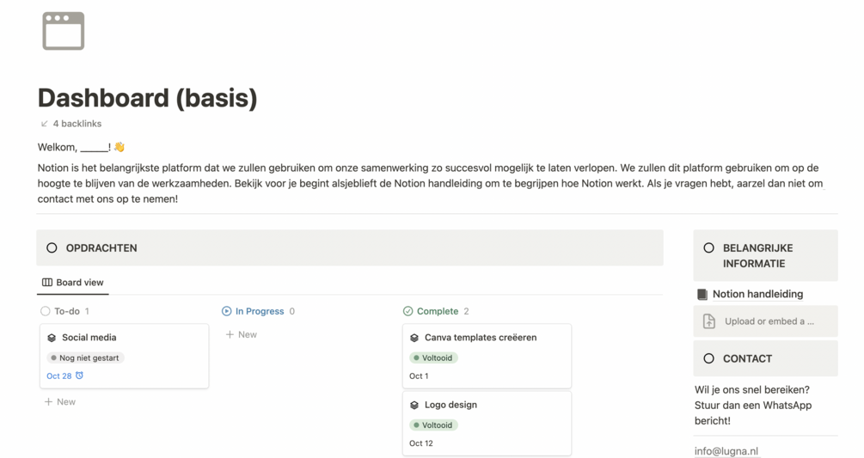Click the circle next to CONTACT
The height and width of the screenshot is (458, 864).
(x=708, y=358)
